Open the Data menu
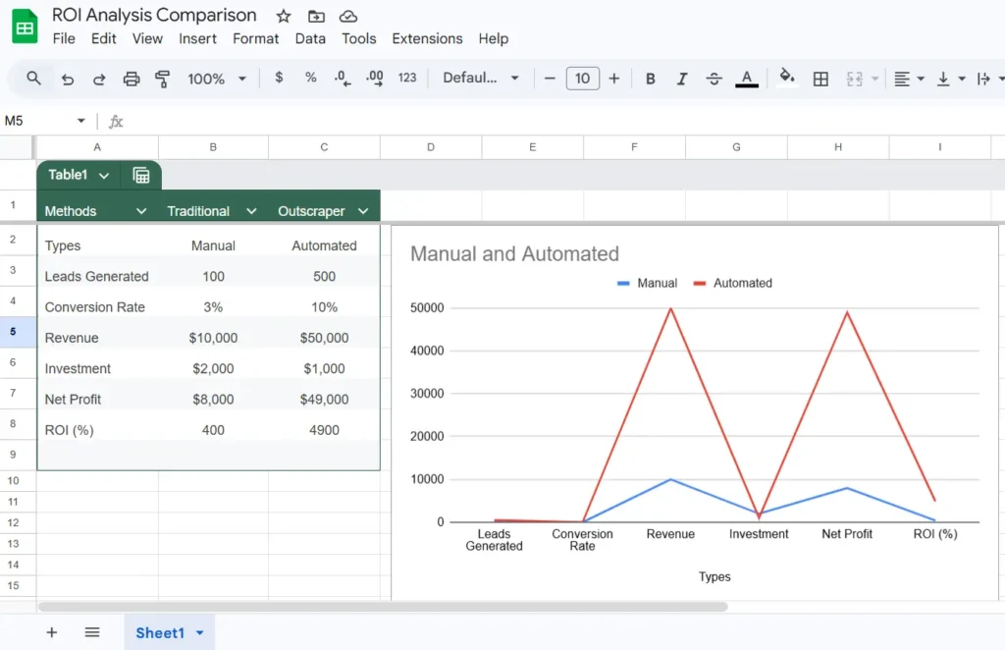The width and height of the screenshot is (1005, 650). (310, 38)
